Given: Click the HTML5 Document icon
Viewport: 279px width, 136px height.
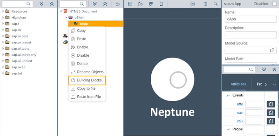Looking at the screenshot, I should click(x=66, y=11).
